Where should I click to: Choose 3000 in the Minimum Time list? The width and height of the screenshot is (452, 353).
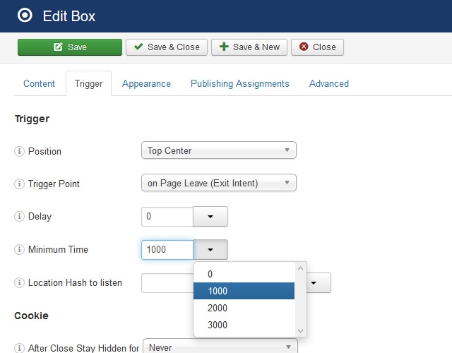coord(244,325)
